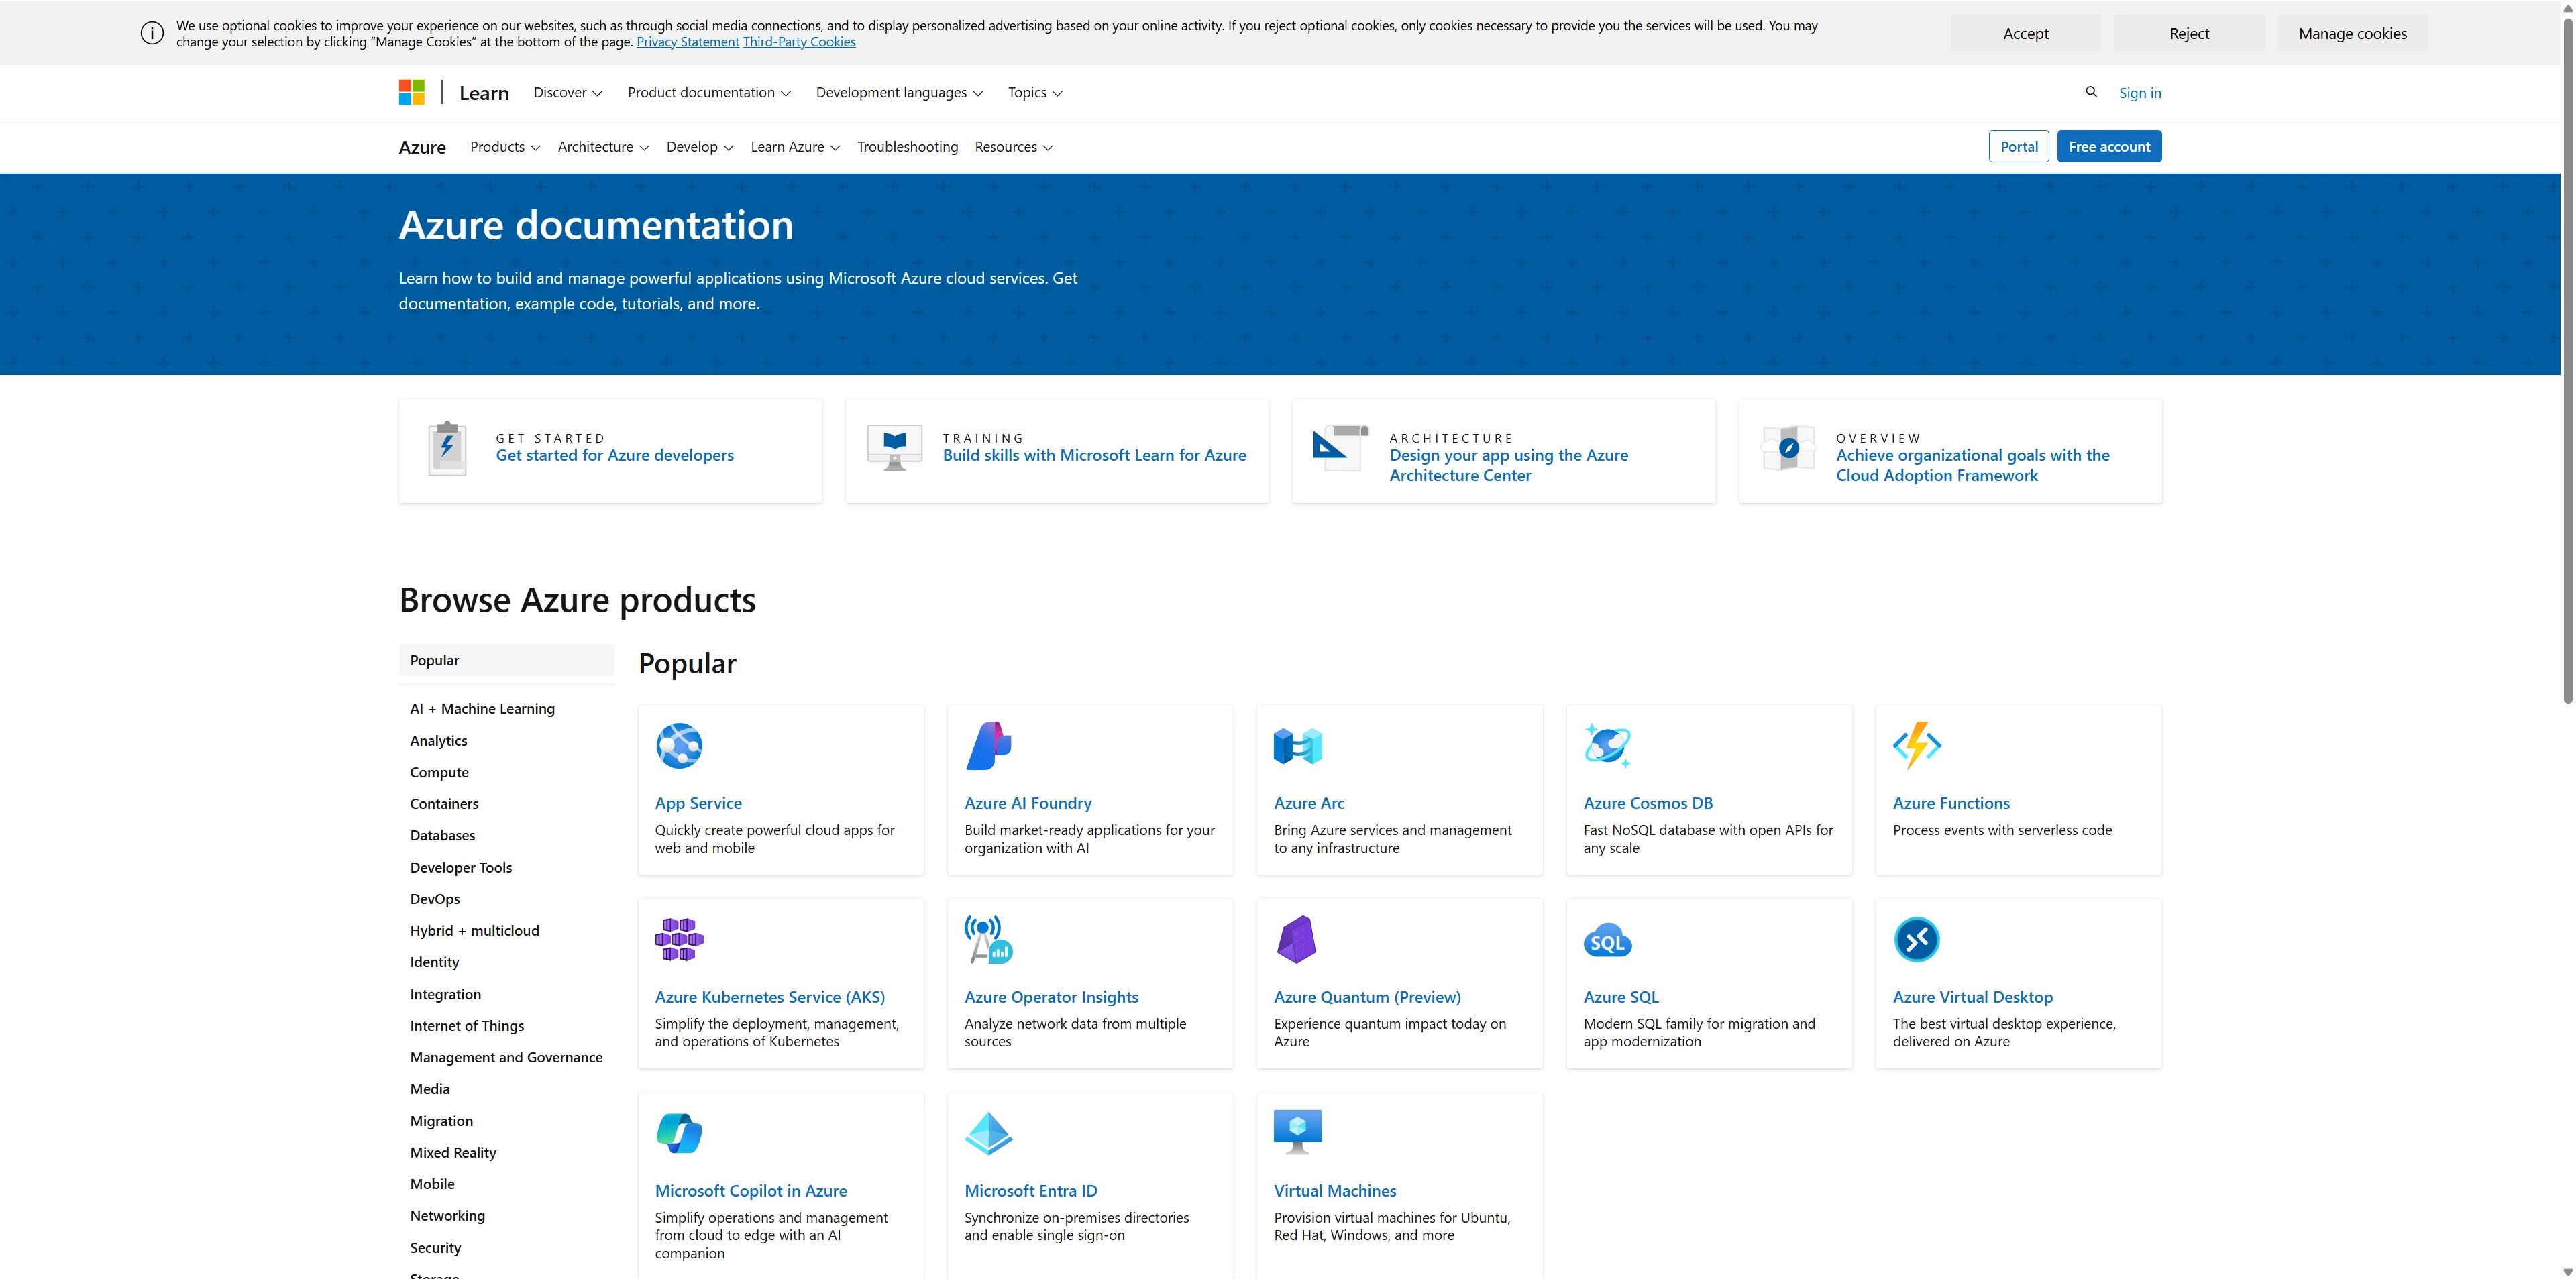Open the Virtual Machines title link
The image size is (2576, 1279).
click(x=1335, y=1191)
